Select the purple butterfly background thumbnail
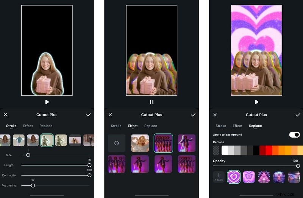The width and height of the screenshot is (303, 198). 249,177
